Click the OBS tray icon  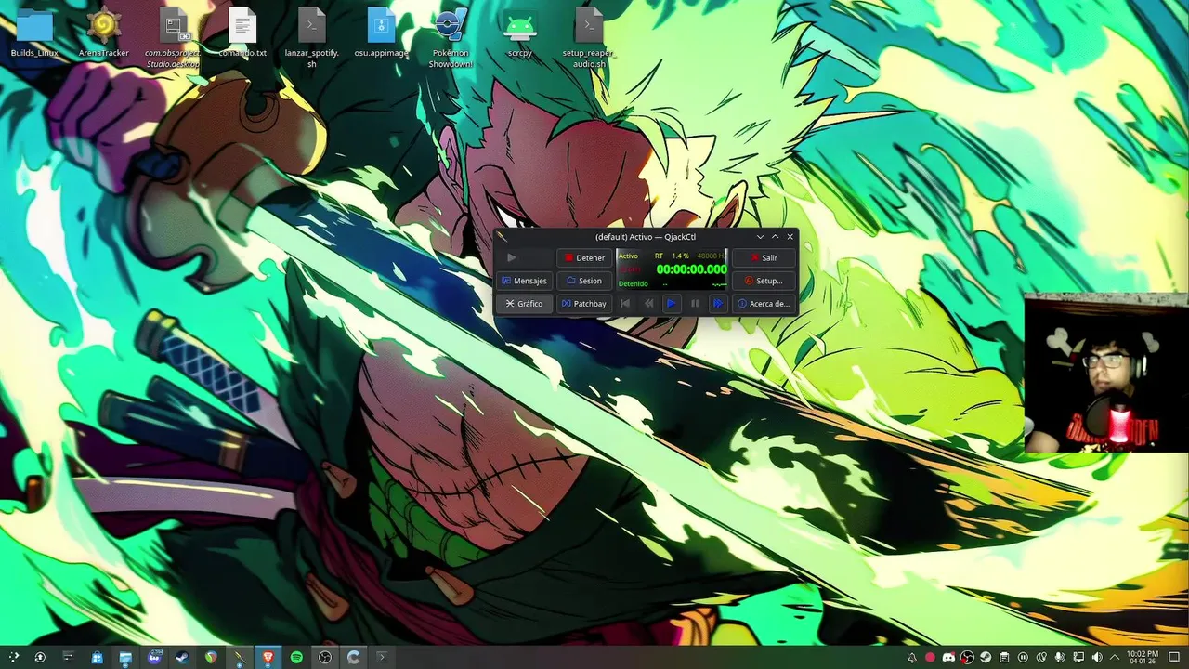coord(967,658)
